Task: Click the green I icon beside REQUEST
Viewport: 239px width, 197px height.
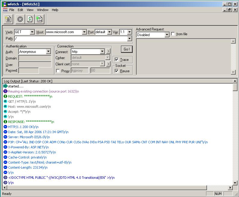Action: click(x=5, y=96)
